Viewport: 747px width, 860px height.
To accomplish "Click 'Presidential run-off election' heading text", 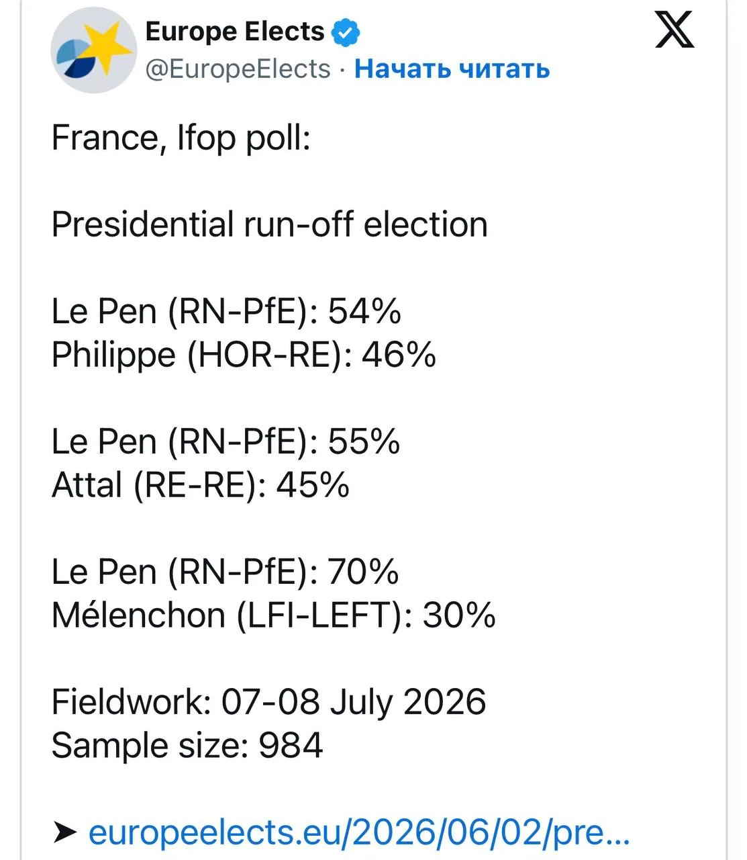I will pos(269,224).
